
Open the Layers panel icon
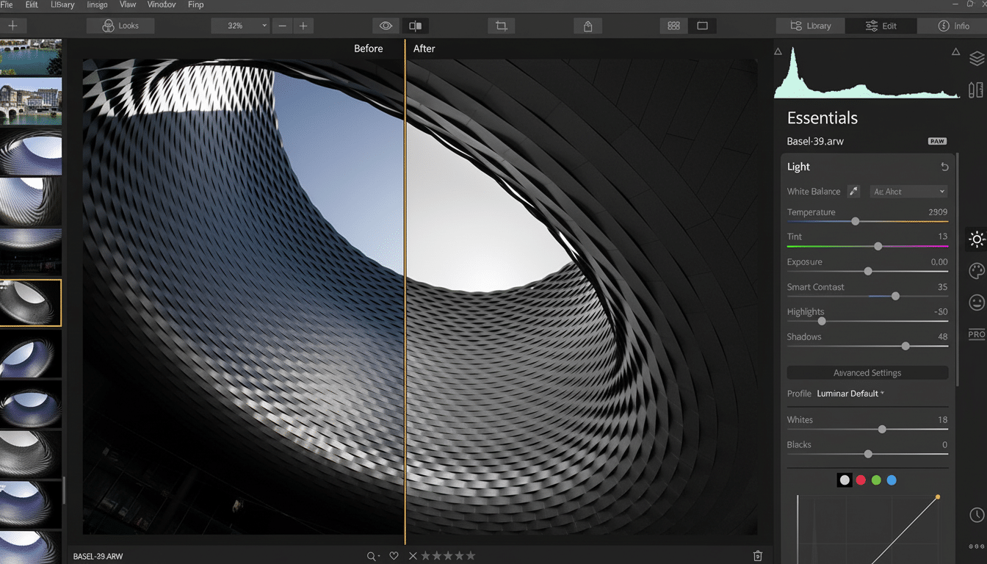[x=976, y=58]
